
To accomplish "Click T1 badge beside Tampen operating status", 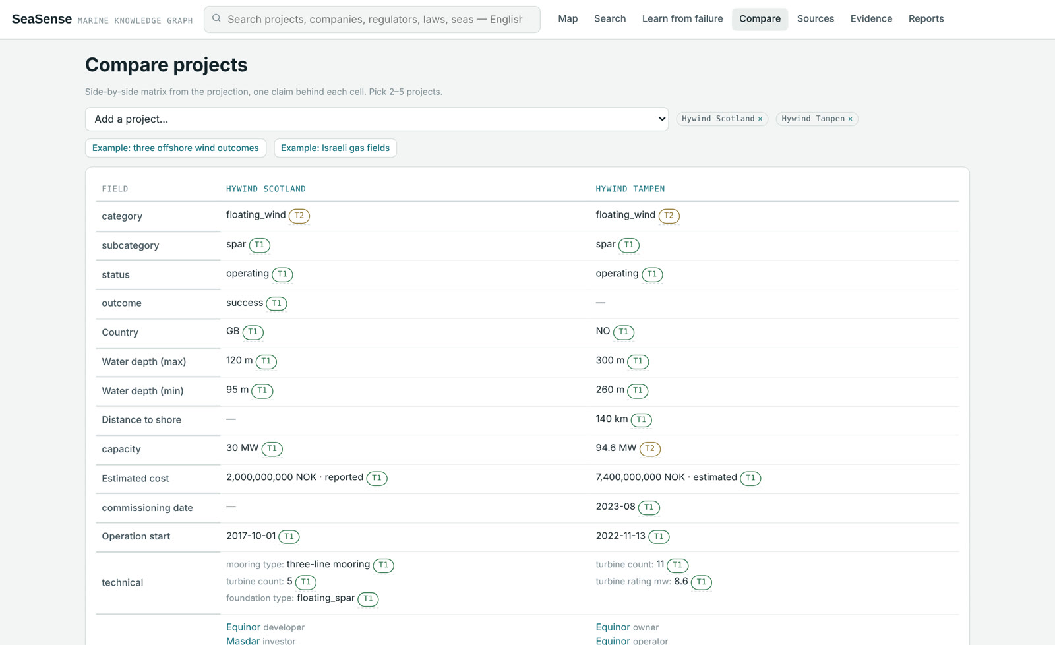I will point(652,274).
